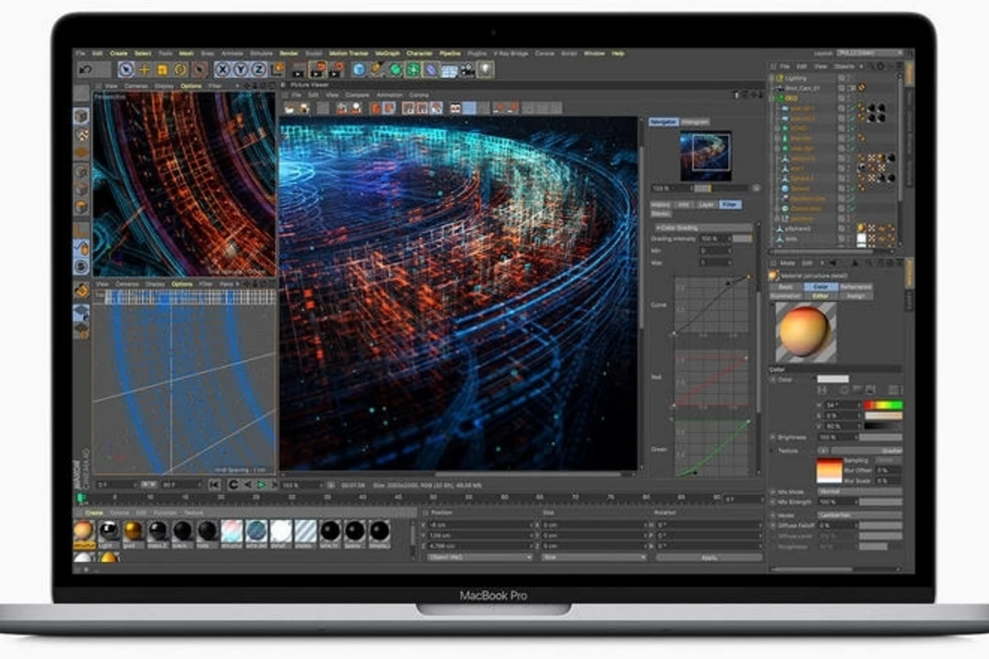Open the Object (Rel) coordinate dropdown
The width and height of the screenshot is (989, 659).
pyautogui.click(x=480, y=558)
